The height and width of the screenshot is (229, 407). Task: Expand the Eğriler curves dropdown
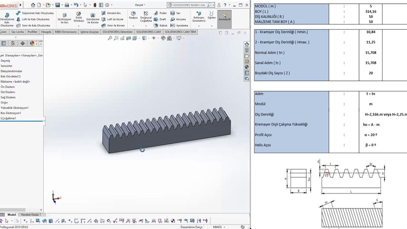212,26
